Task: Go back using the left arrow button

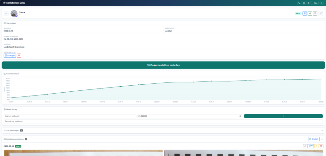Action: 6,13
